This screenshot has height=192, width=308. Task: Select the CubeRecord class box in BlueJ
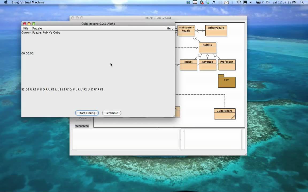click(225, 114)
